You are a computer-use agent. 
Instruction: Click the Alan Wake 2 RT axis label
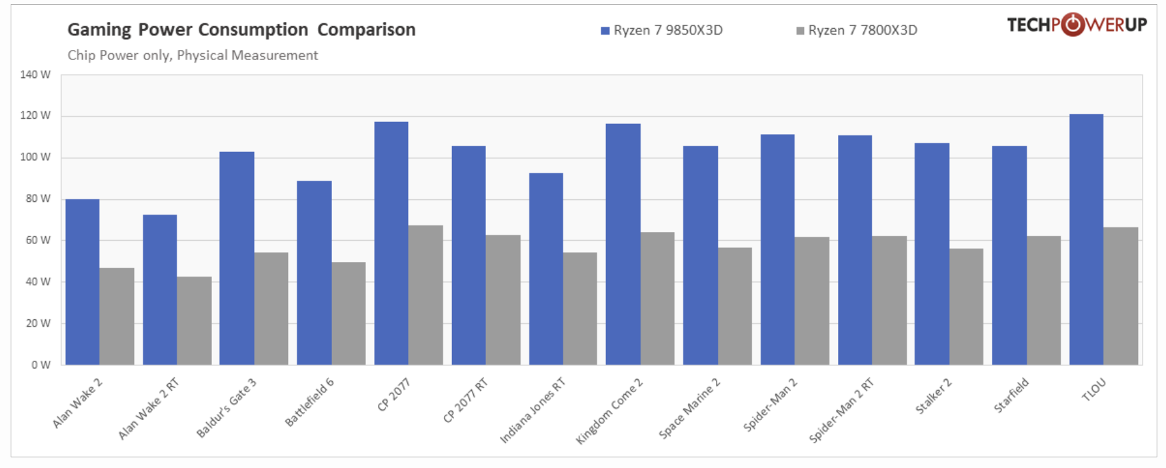pyautogui.click(x=148, y=409)
